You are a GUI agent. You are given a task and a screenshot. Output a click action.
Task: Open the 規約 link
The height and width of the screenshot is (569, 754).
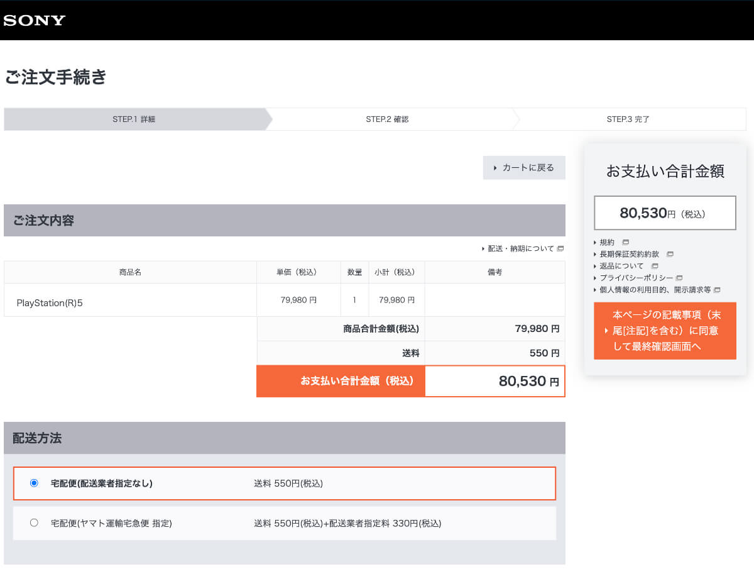click(x=607, y=242)
